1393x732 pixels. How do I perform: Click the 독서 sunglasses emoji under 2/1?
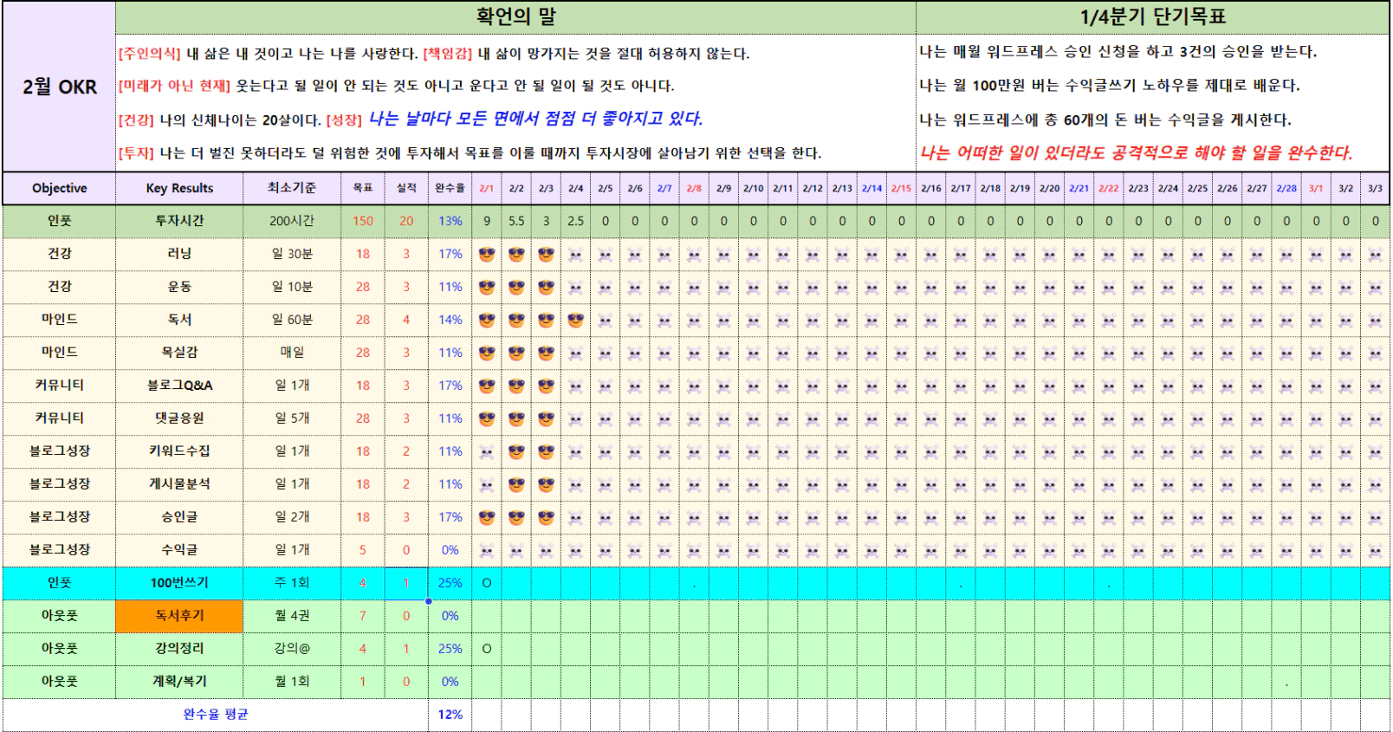tap(487, 320)
